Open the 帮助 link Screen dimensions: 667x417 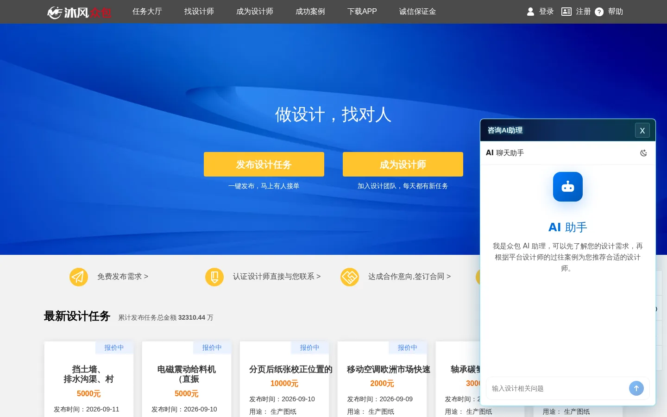(616, 12)
